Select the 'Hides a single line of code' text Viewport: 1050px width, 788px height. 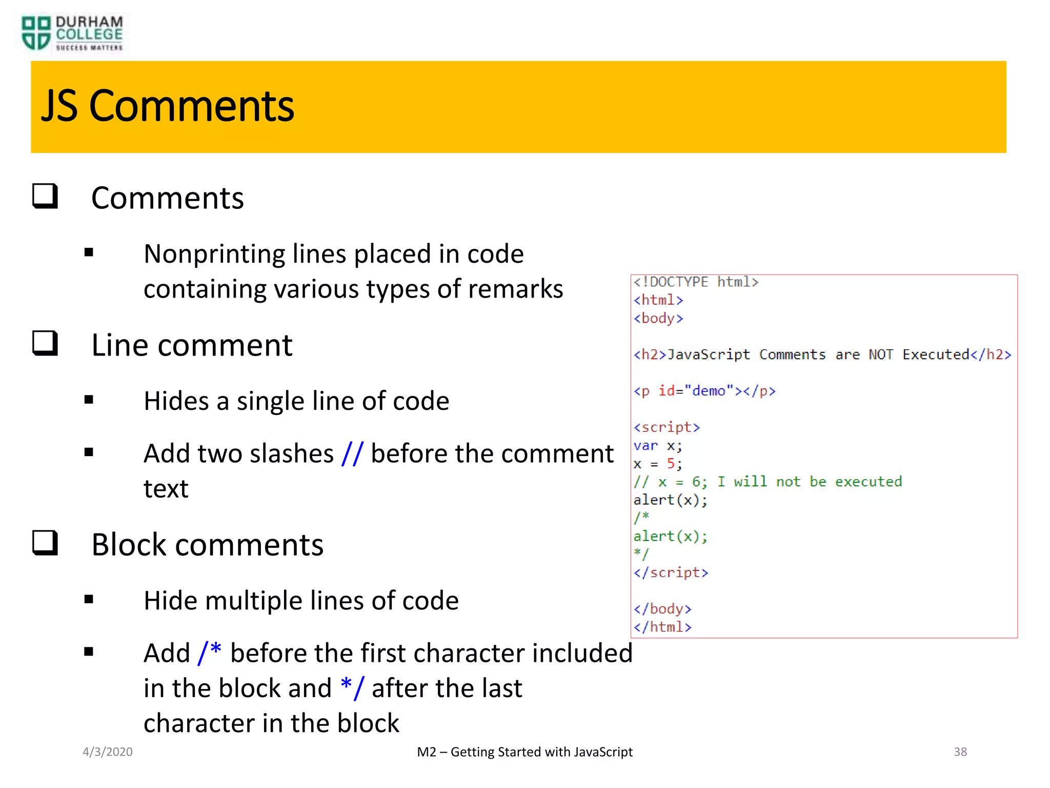[296, 401]
